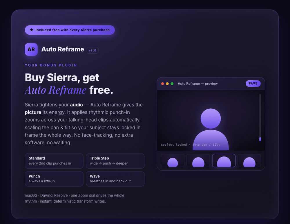Screen dimensions: 290x224
Task: Click the "Buy Sierra, get" headline line
Action: [62, 77]
